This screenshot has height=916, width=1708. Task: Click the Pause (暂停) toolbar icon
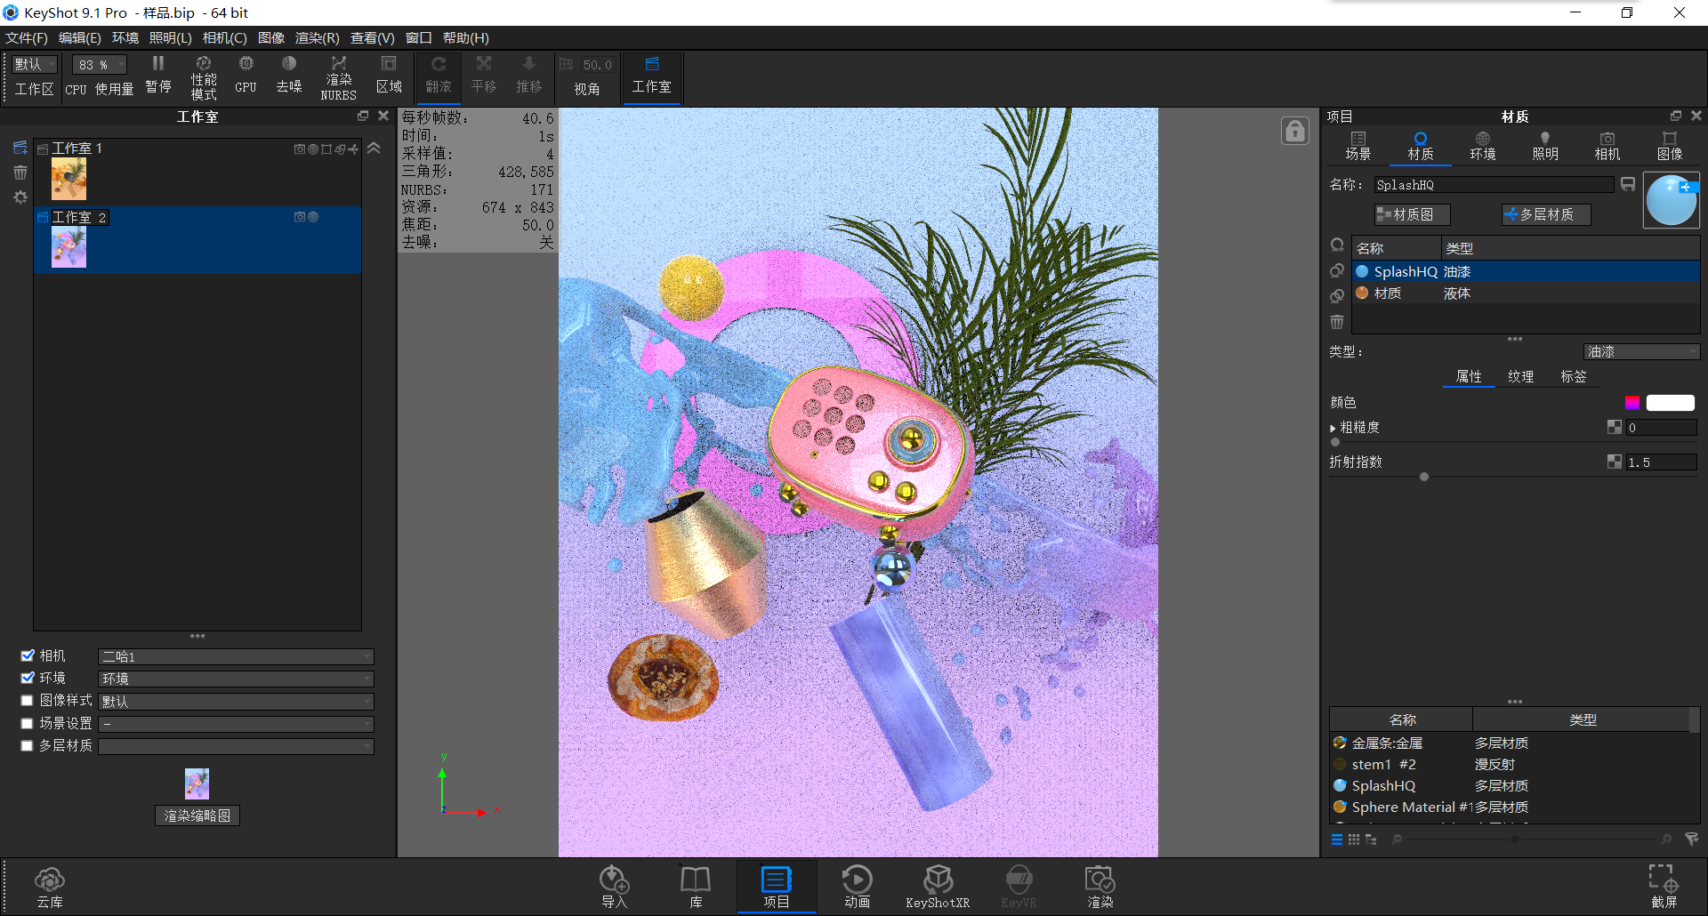[157, 73]
